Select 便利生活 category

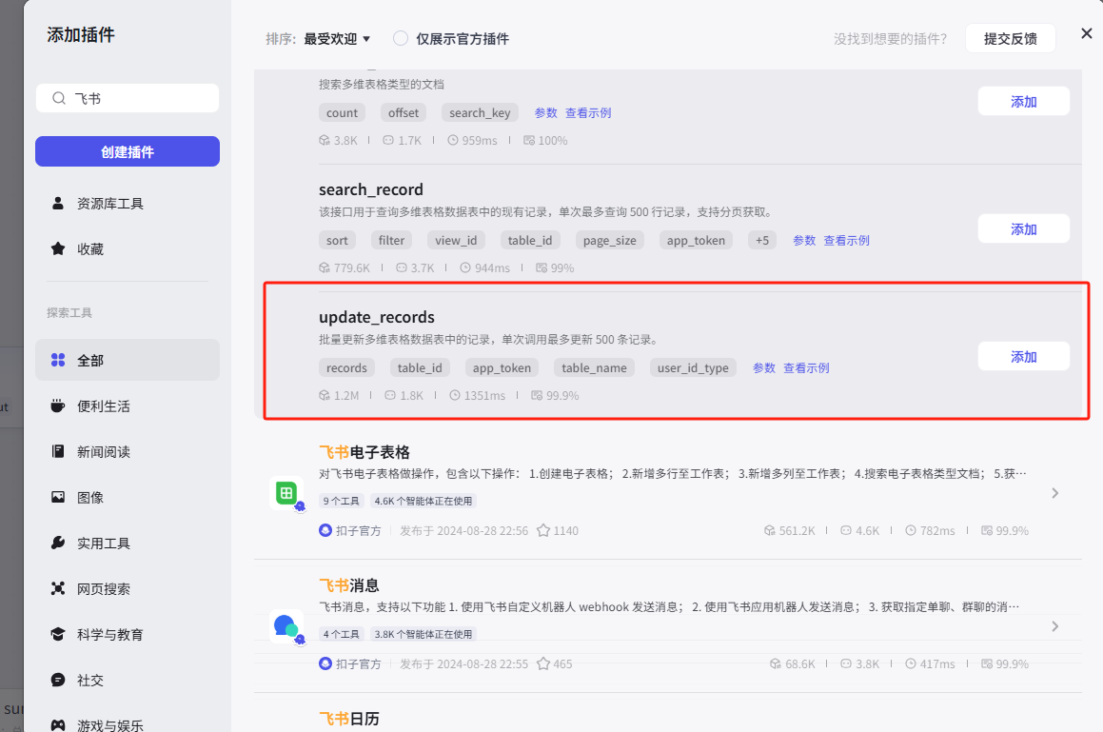(128, 406)
